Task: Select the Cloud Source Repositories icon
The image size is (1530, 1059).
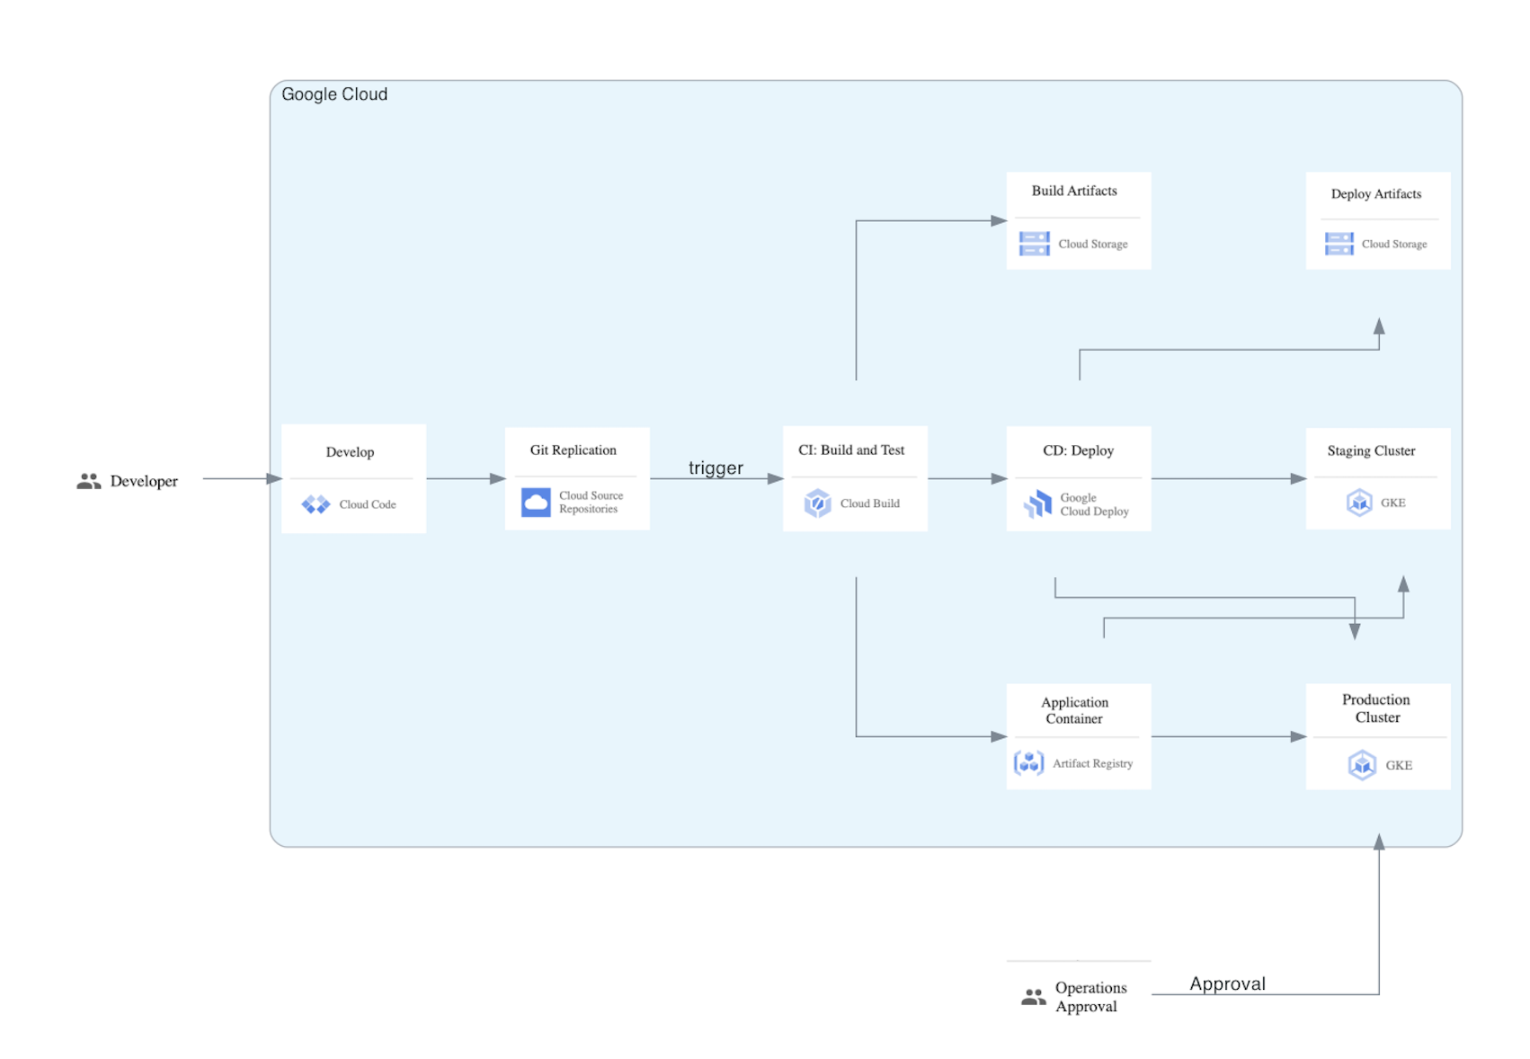Action: [x=536, y=502]
